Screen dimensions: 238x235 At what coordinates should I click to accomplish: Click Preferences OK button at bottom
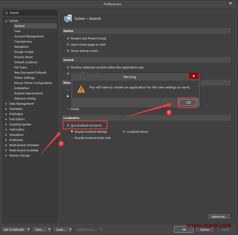coord(184,229)
